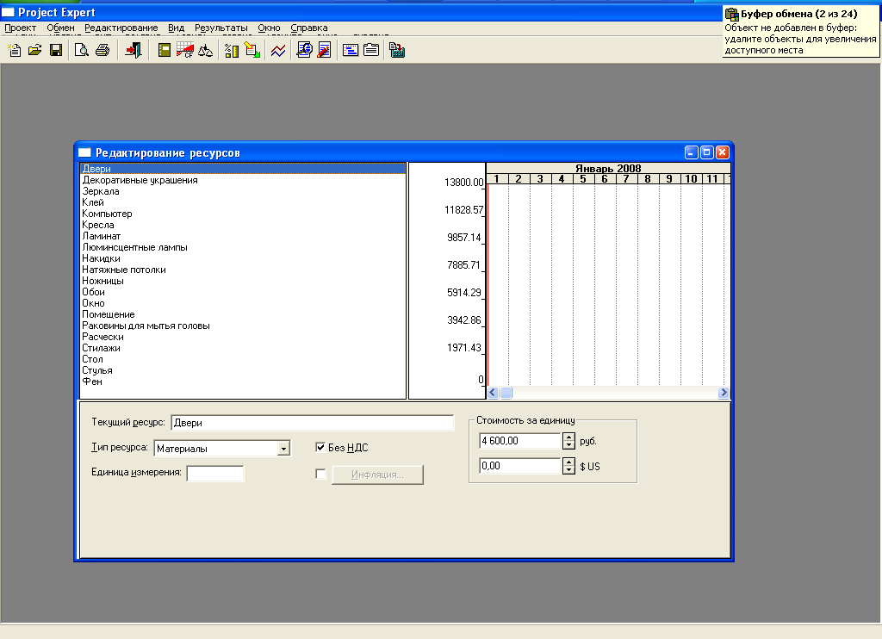This screenshot has width=882, height=639.
Task: Click the printer icon in the toolbar
Action: (102, 51)
